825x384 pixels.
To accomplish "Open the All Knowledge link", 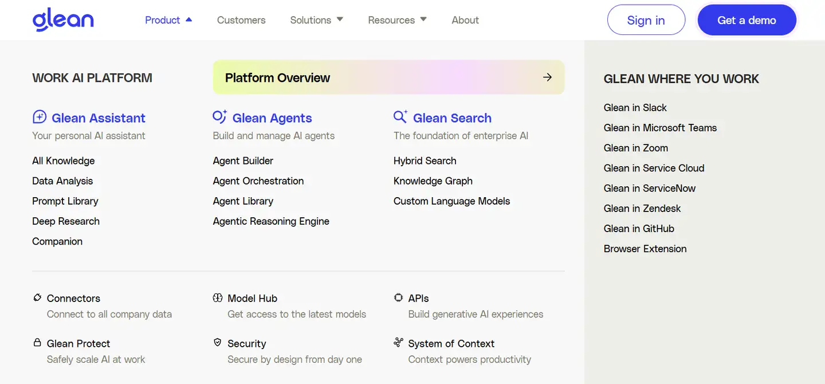I will coord(64,161).
